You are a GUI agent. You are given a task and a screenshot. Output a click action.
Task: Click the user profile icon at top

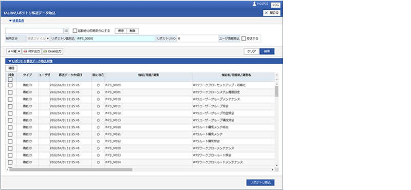coord(254,4)
